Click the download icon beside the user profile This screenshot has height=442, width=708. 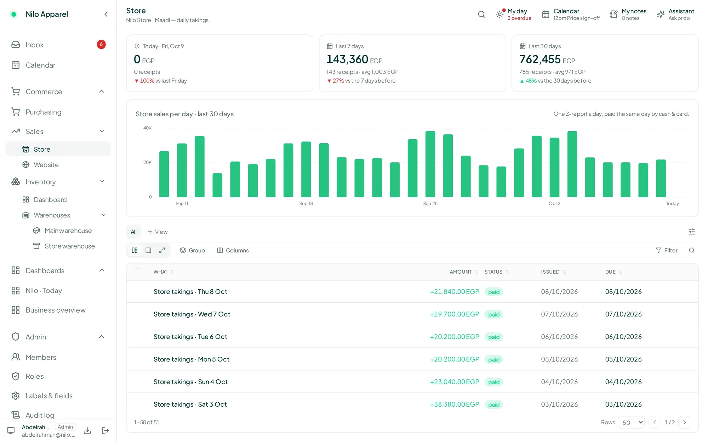click(87, 431)
